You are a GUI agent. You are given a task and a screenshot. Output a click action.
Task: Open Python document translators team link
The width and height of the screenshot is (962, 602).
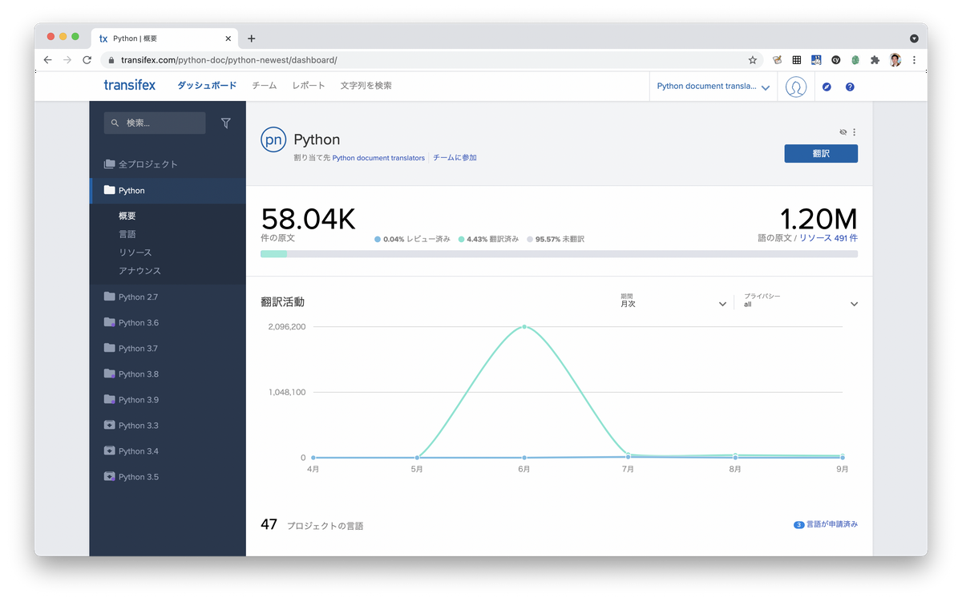[378, 158]
